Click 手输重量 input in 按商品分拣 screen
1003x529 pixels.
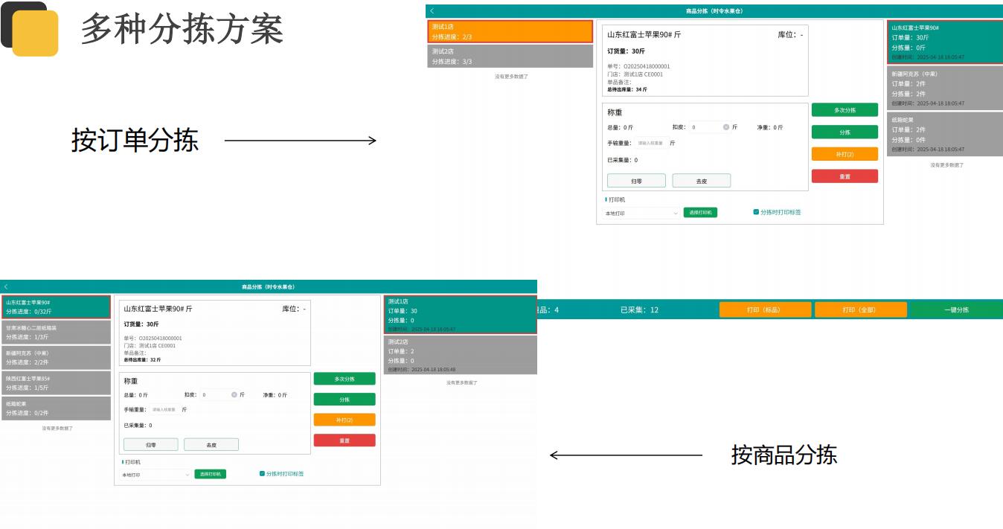[164, 410]
